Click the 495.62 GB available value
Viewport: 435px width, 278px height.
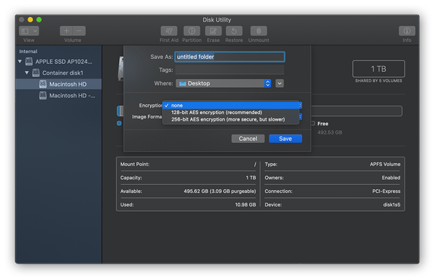(x=219, y=191)
